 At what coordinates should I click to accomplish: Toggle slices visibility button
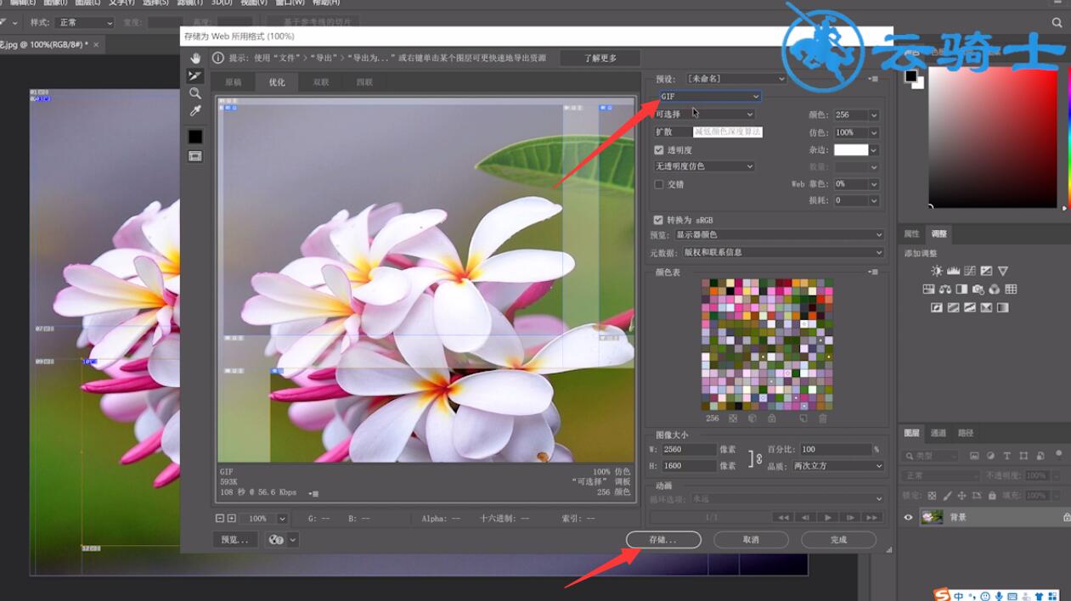pyautogui.click(x=195, y=156)
